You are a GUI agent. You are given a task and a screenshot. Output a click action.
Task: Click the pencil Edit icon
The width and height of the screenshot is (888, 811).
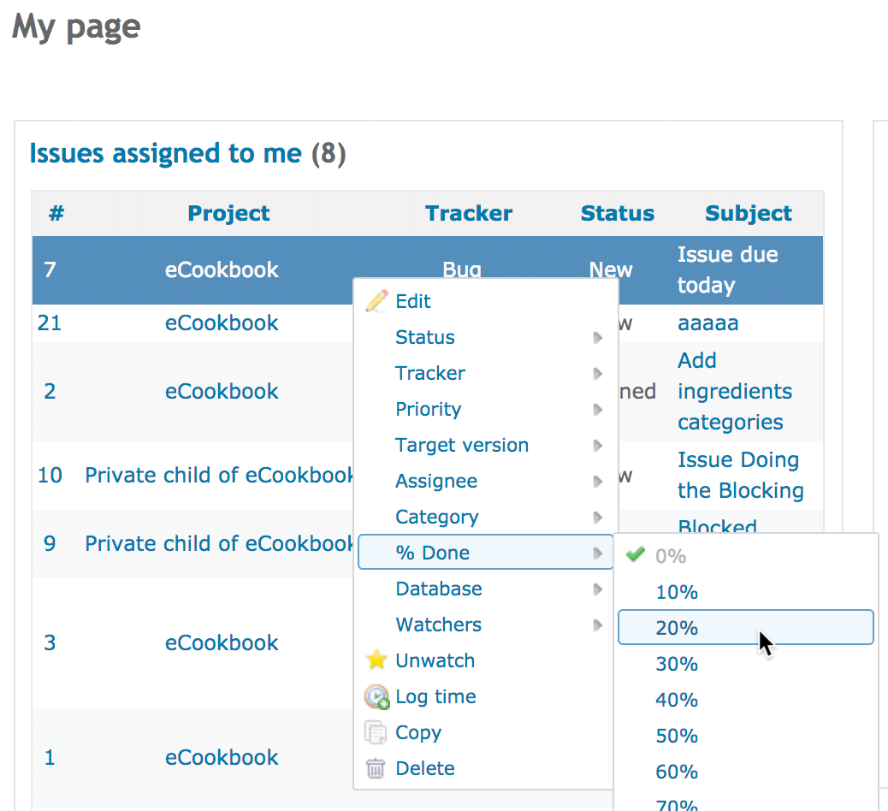(376, 301)
